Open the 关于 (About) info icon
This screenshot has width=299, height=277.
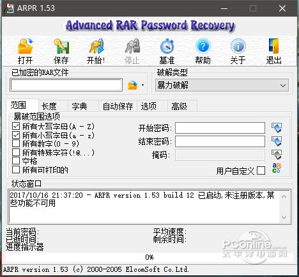tap(238, 46)
